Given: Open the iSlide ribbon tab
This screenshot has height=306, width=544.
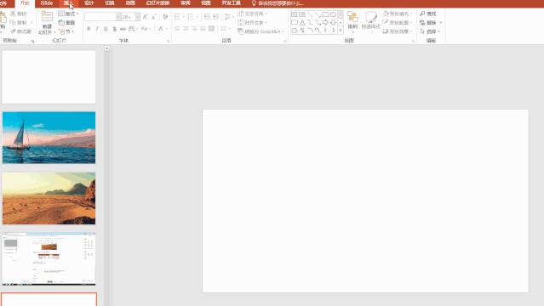Looking at the screenshot, I should [x=47, y=3].
